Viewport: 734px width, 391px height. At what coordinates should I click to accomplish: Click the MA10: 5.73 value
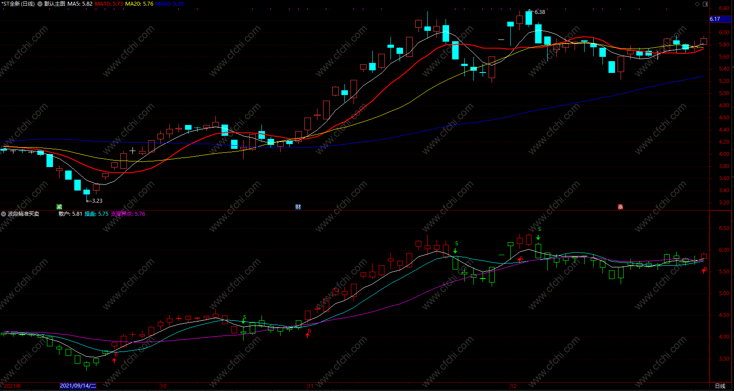coord(109,4)
